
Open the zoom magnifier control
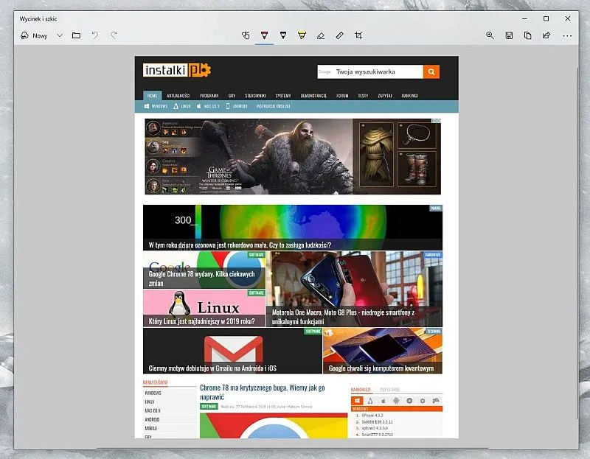490,35
